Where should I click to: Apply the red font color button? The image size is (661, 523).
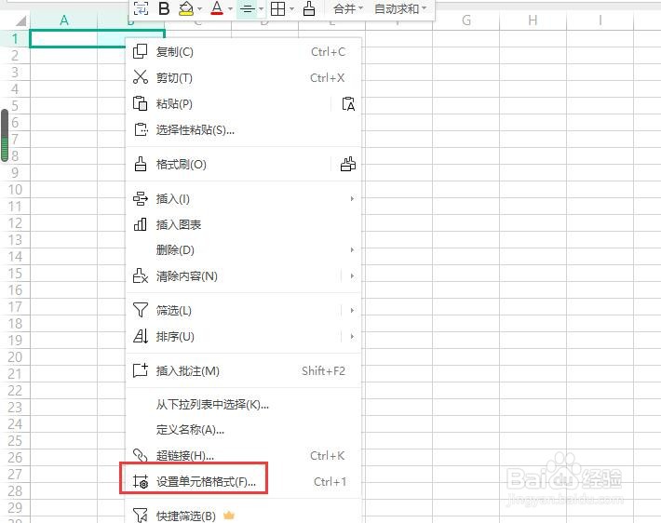click(217, 8)
